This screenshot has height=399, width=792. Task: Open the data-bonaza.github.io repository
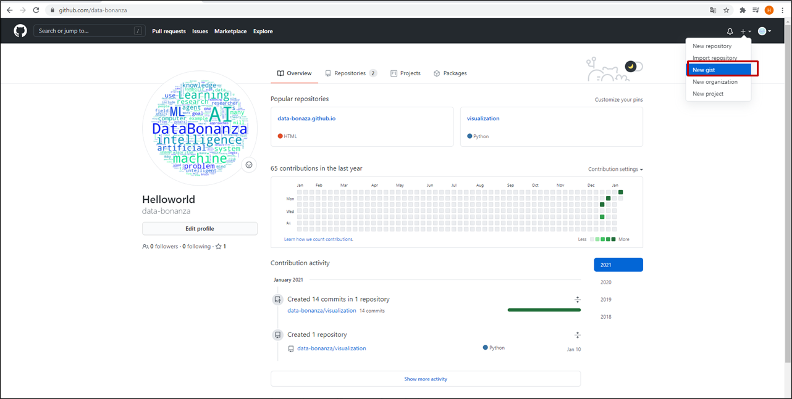[x=308, y=118]
